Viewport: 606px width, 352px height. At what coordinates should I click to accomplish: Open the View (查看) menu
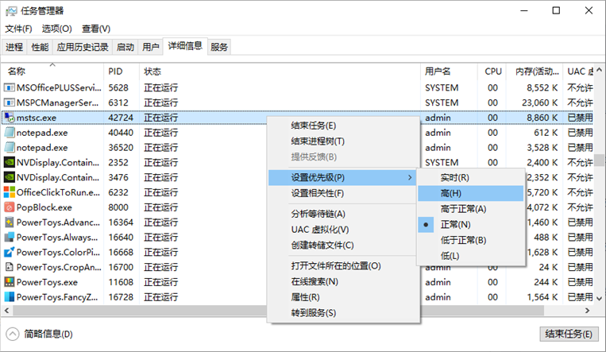[96, 29]
